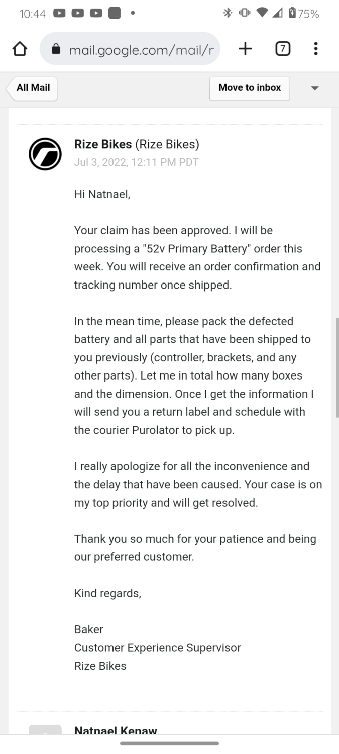Screen dimensions: 339x754
Task: Tap the 10:44 clock in status bar
Action: pyautogui.click(x=33, y=14)
